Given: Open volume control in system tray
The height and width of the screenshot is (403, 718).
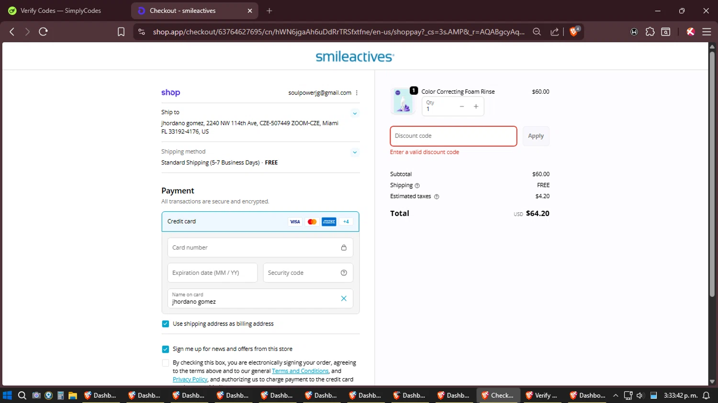Looking at the screenshot, I should click(x=640, y=395).
